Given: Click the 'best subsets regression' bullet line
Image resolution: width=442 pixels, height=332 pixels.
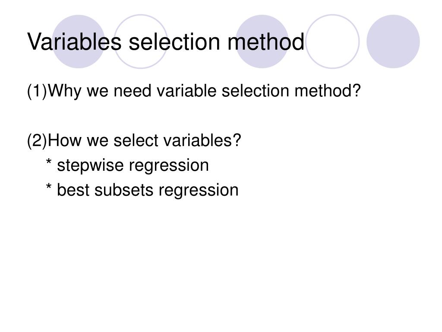Looking at the screenshot, I should pos(142,190).
